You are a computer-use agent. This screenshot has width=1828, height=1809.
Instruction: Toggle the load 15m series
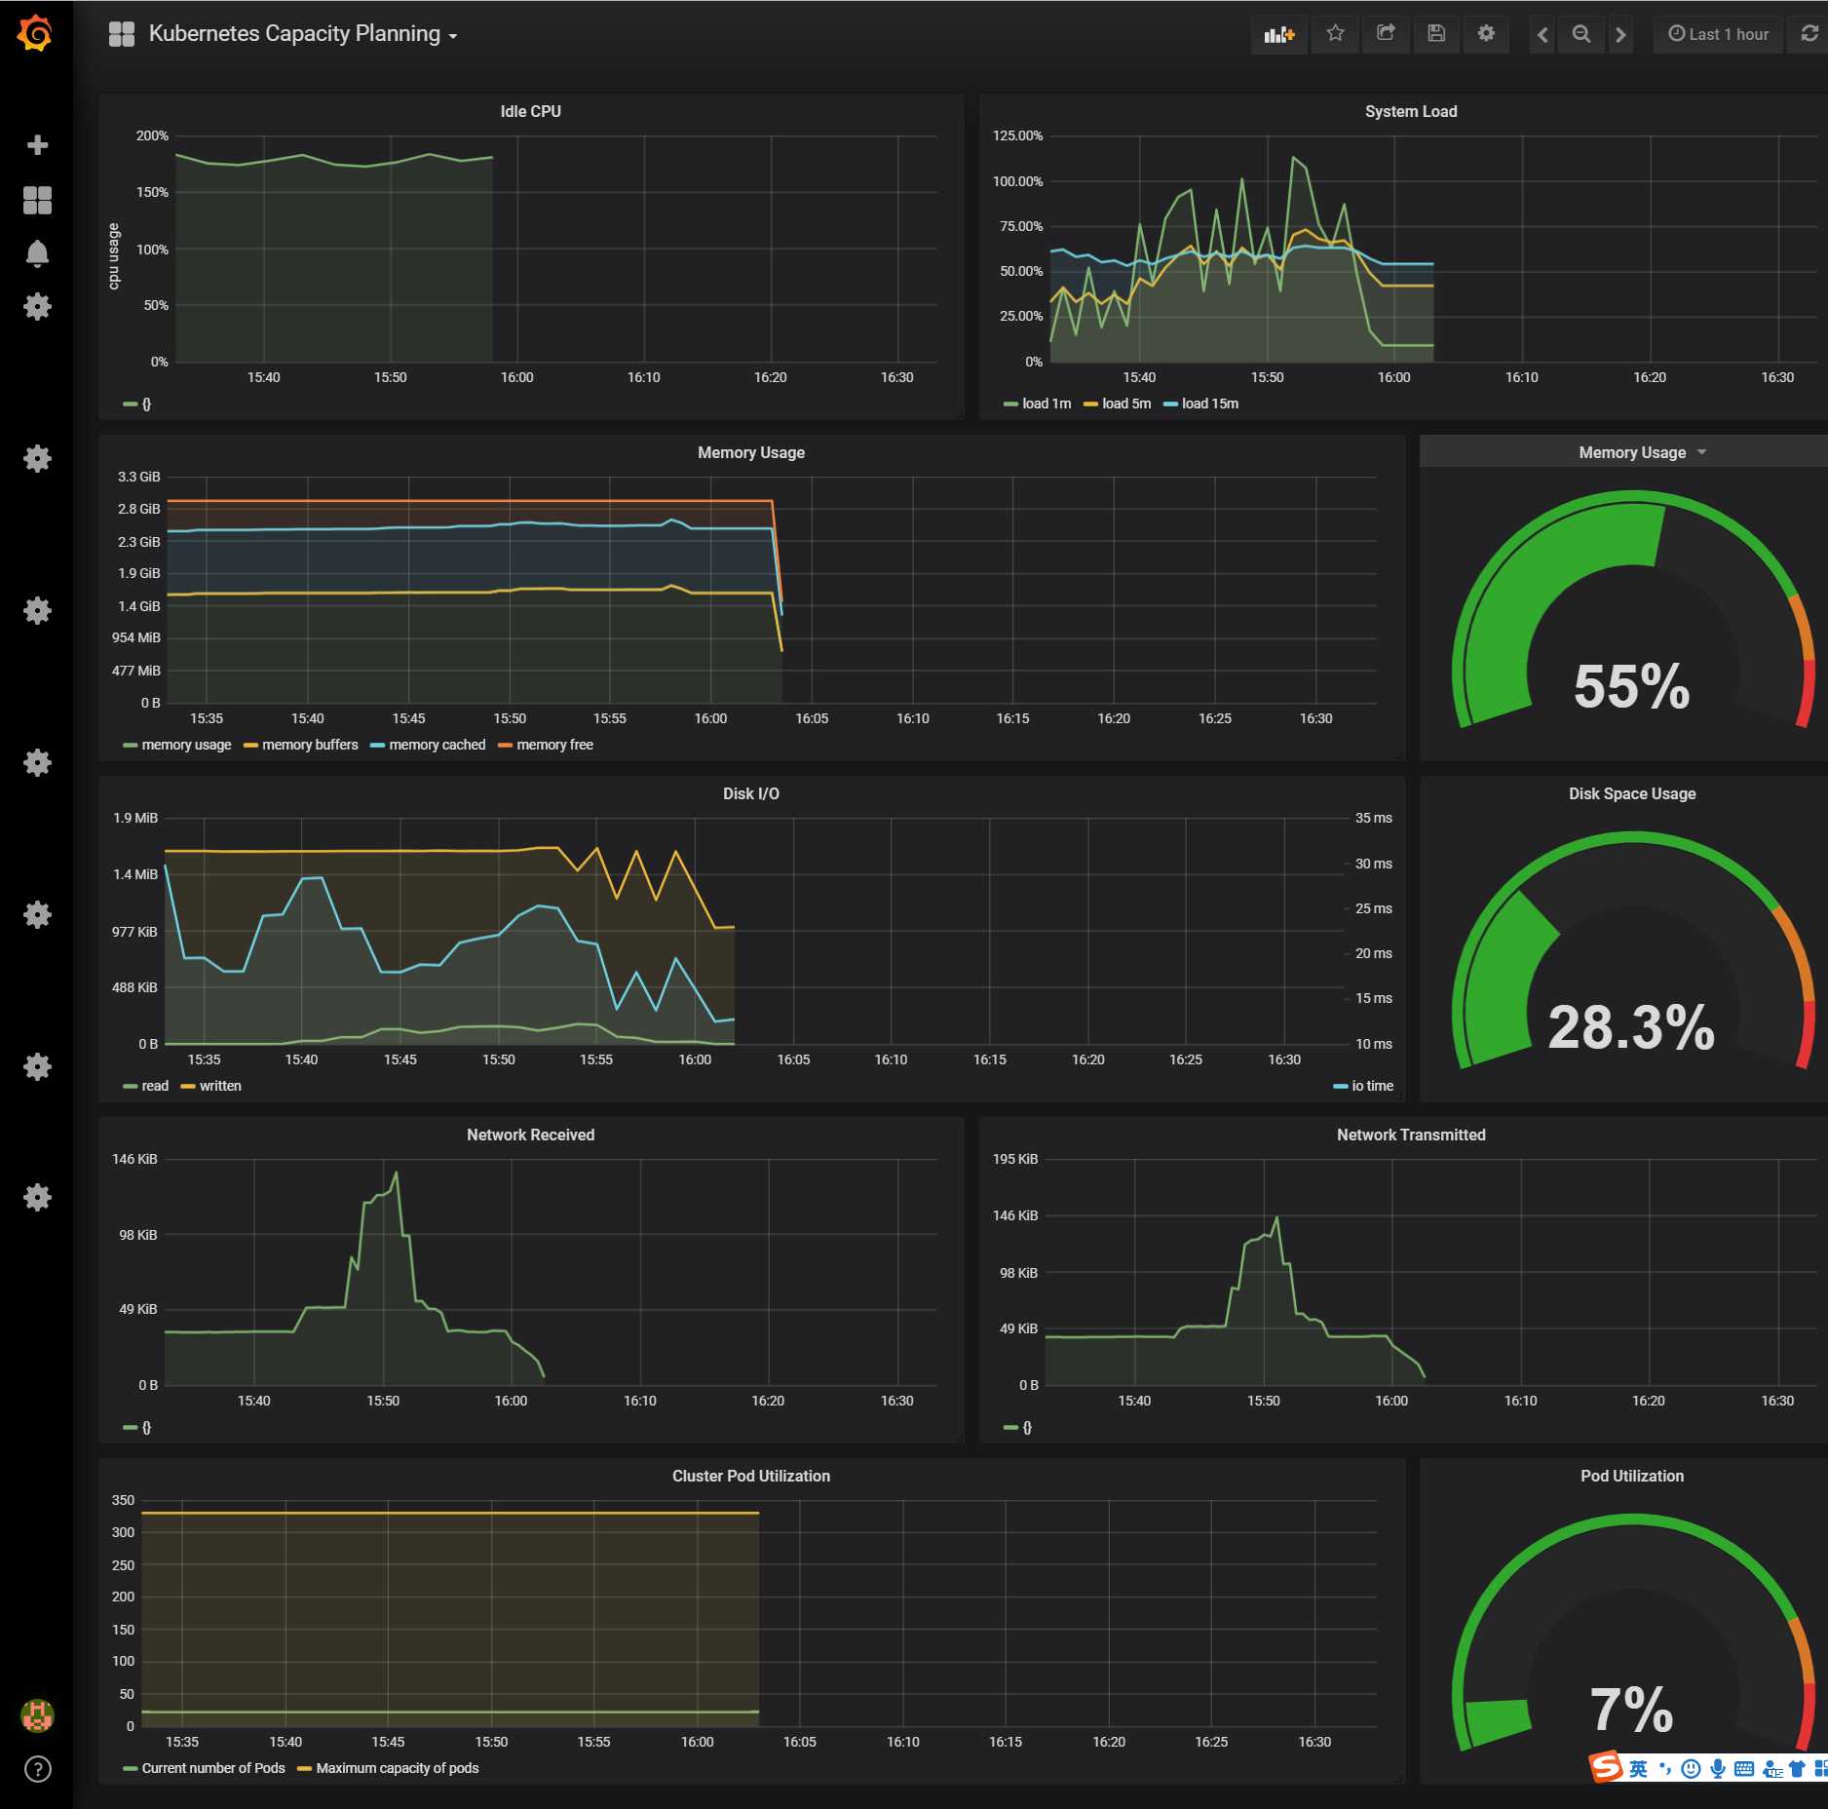[1209, 404]
